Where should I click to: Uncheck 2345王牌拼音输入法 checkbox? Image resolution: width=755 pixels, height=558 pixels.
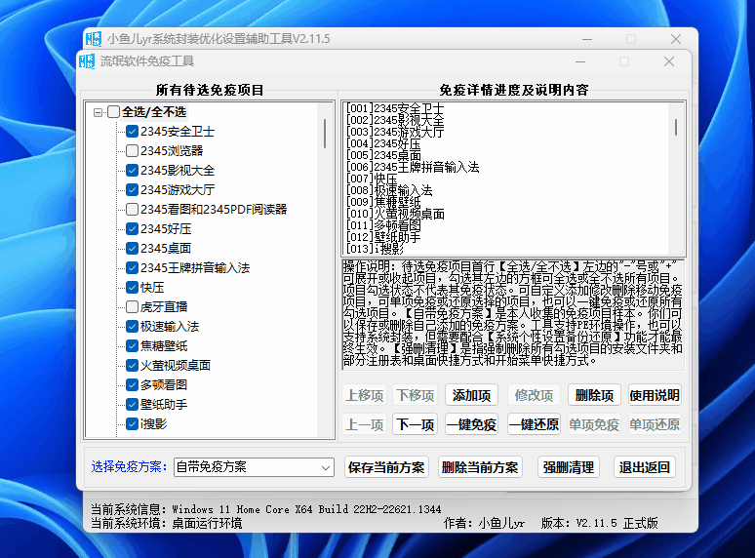[x=132, y=267]
